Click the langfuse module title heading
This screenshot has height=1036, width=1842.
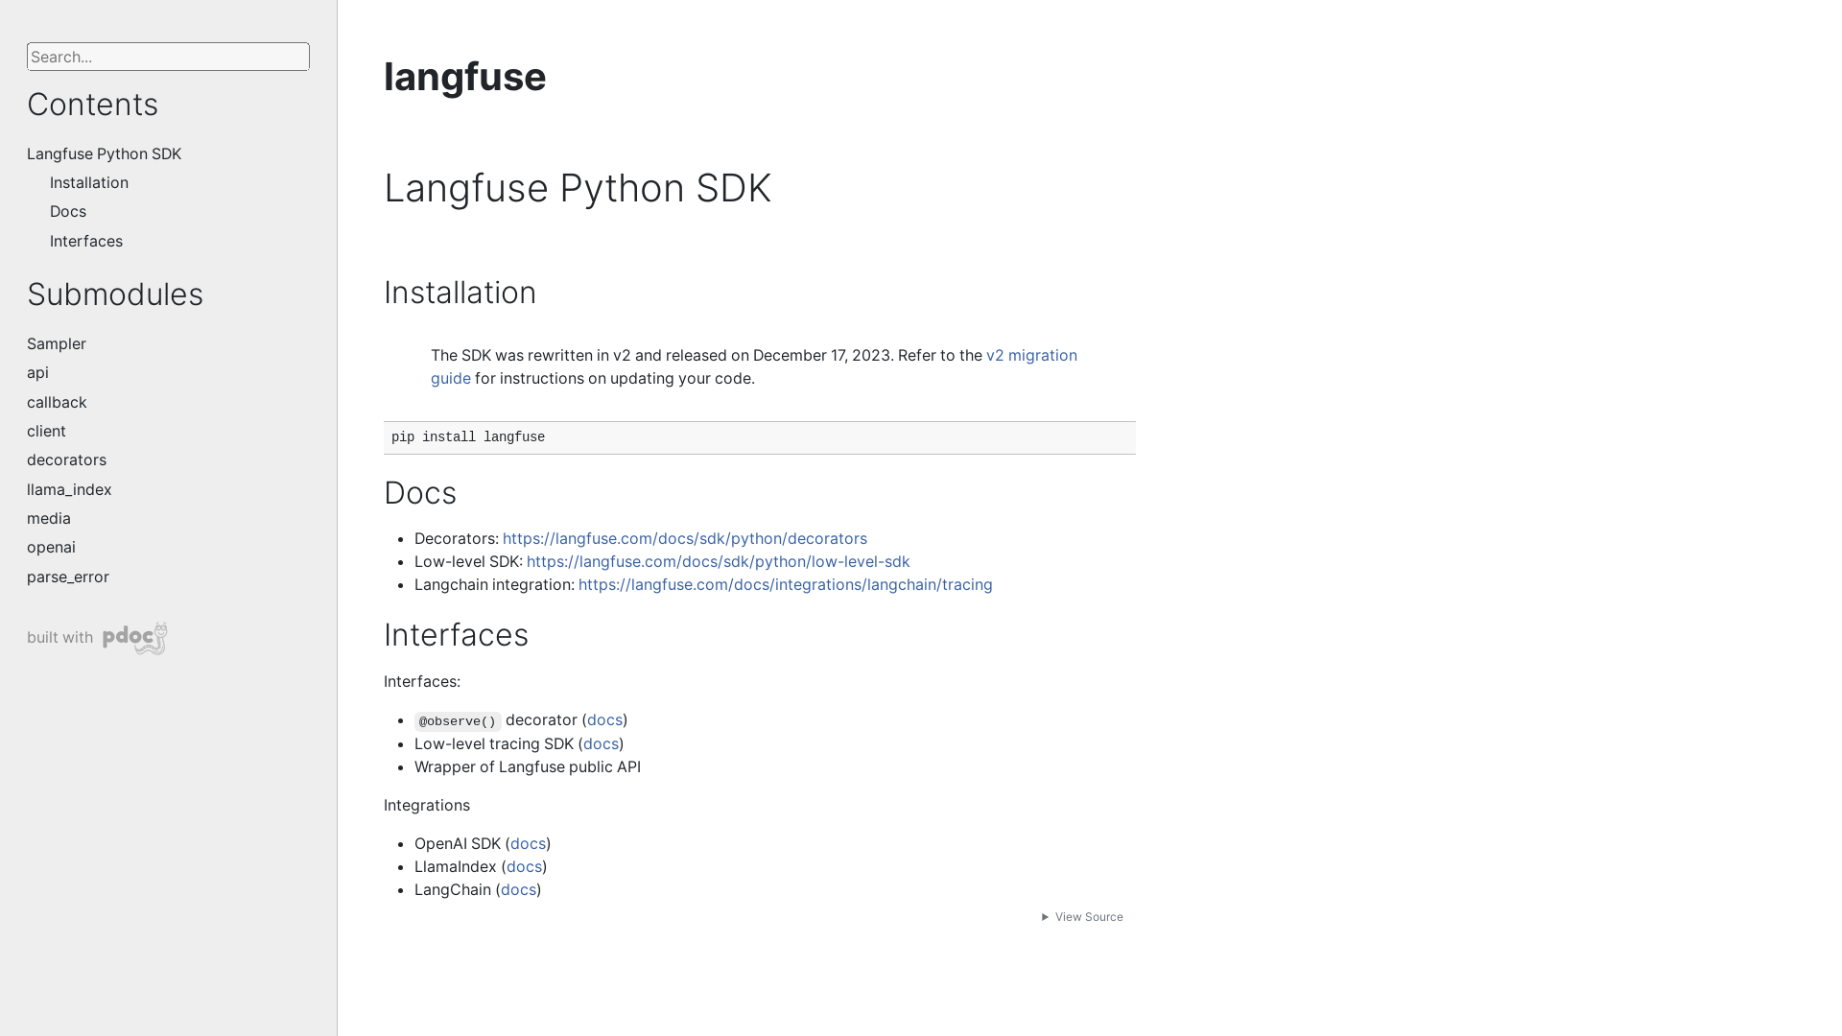[x=464, y=77]
